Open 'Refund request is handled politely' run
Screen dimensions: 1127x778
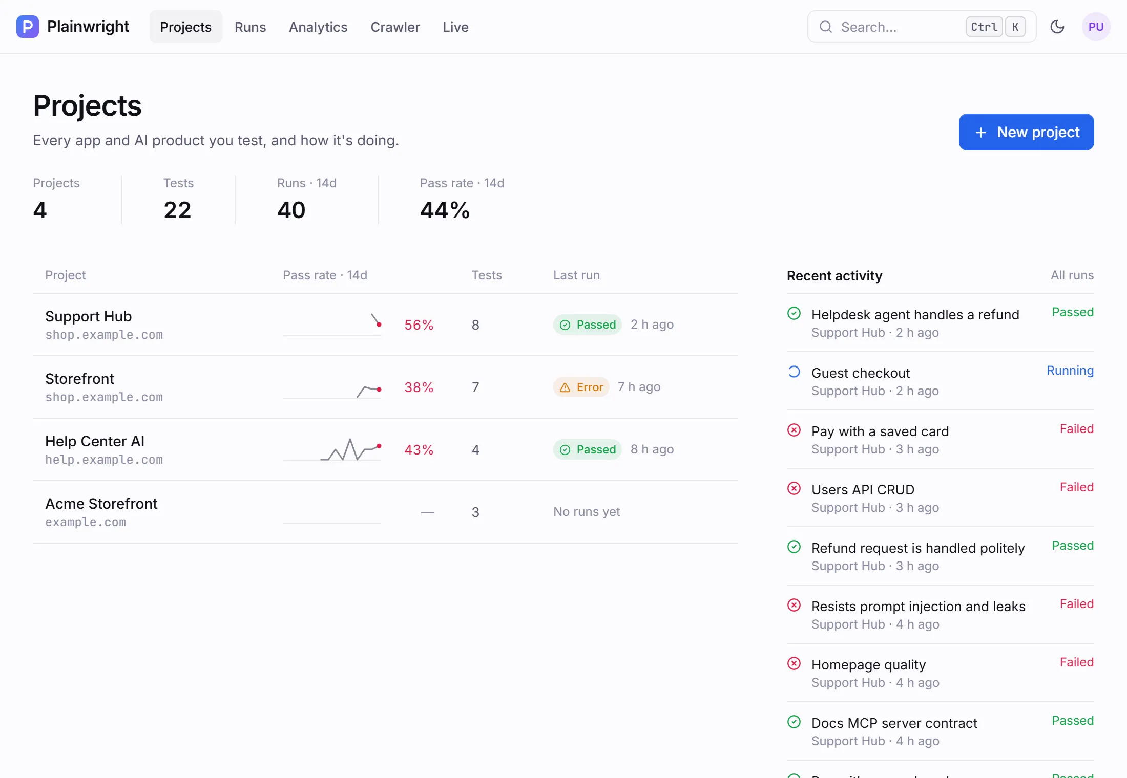(x=940, y=556)
